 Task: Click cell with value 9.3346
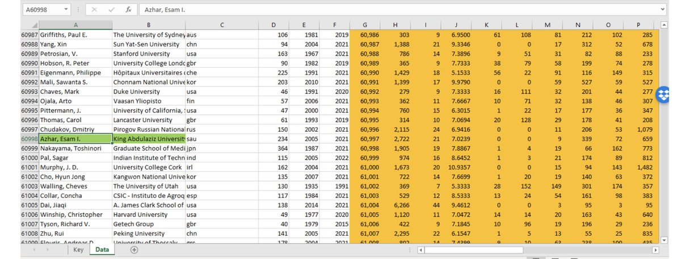click(456, 44)
